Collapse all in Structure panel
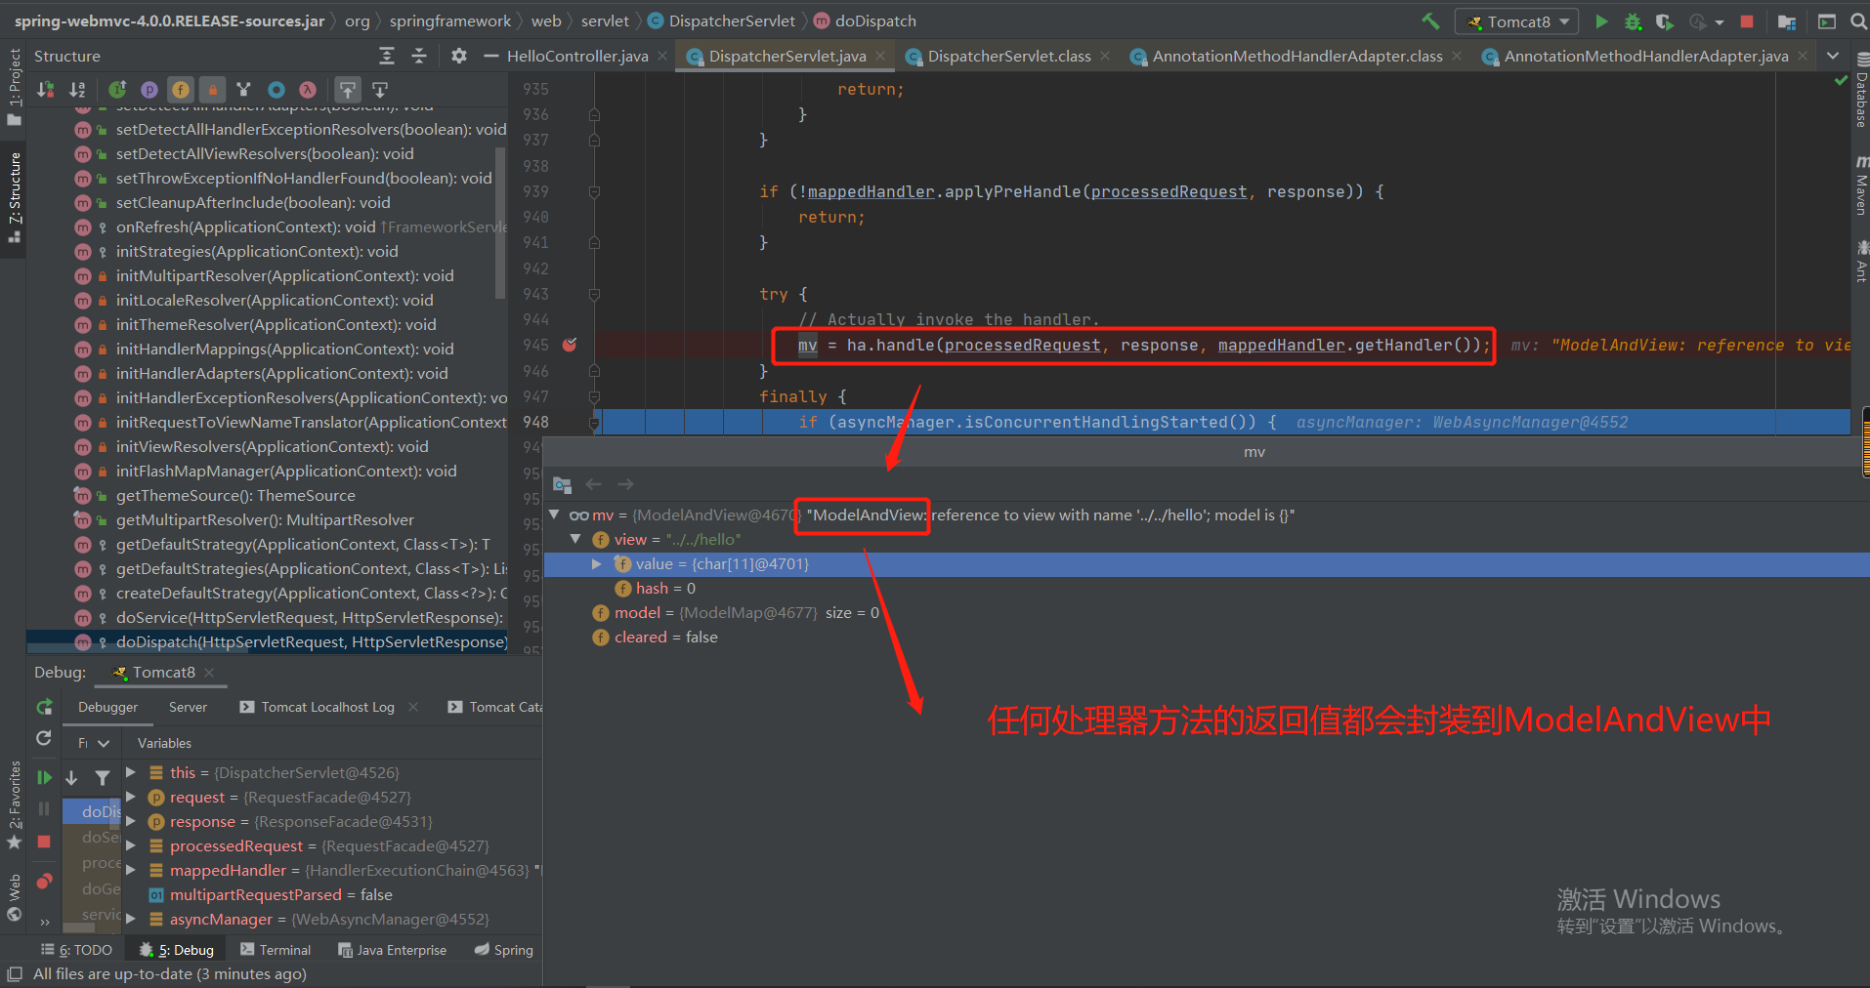Image resolution: width=1870 pixels, height=988 pixels. pyautogui.click(x=419, y=56)
